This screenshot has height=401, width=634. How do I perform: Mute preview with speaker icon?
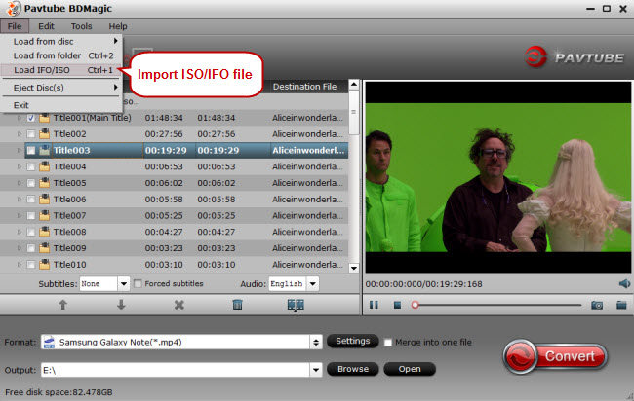pyautogui.click(x=624, y=283)
